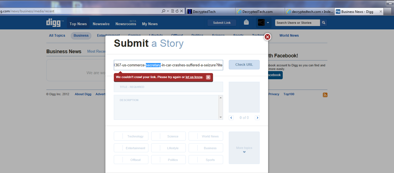The width and height of the screenshot is (394, 173).
Task: Click the Digg logo in header
Action: [x=55, y=23]
